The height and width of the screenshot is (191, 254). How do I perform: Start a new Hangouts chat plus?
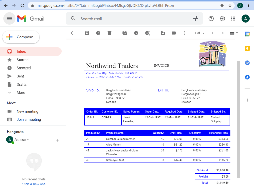pos(58,140)
